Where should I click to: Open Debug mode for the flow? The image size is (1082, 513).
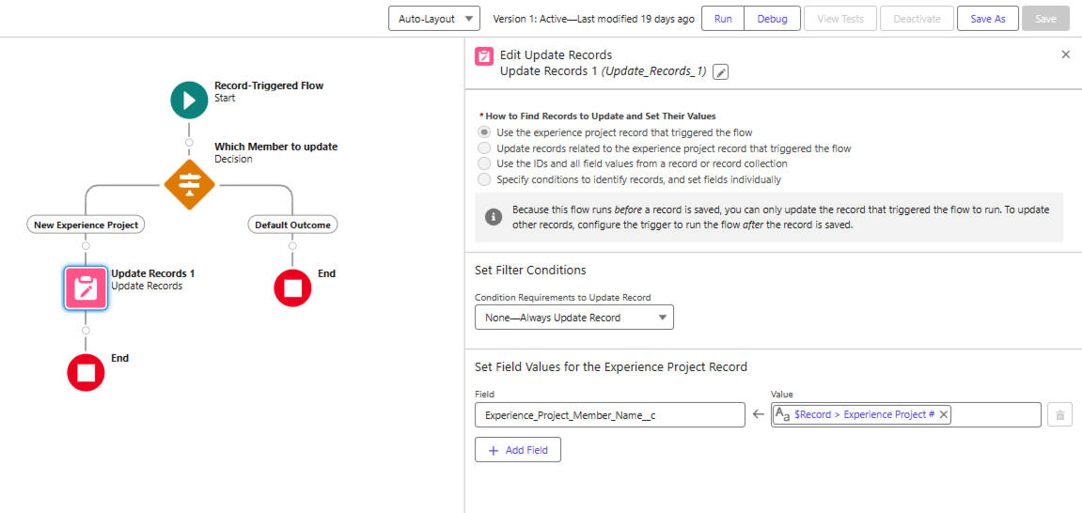point(772,19)
